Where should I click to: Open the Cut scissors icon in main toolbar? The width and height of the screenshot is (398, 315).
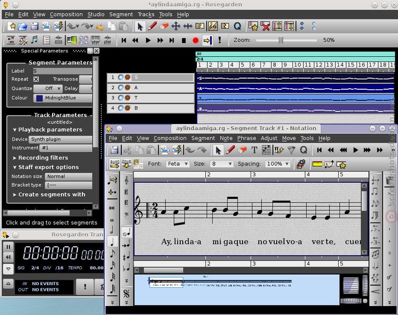(100, 26)
